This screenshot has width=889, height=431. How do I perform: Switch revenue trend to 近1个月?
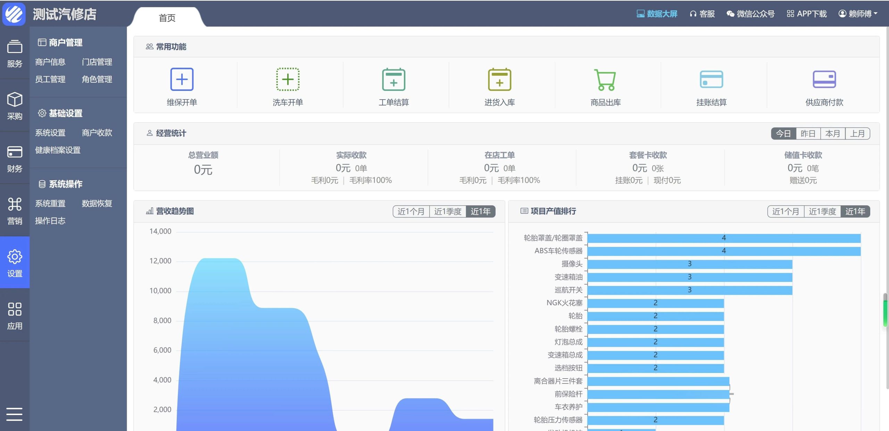coord(411,211)
